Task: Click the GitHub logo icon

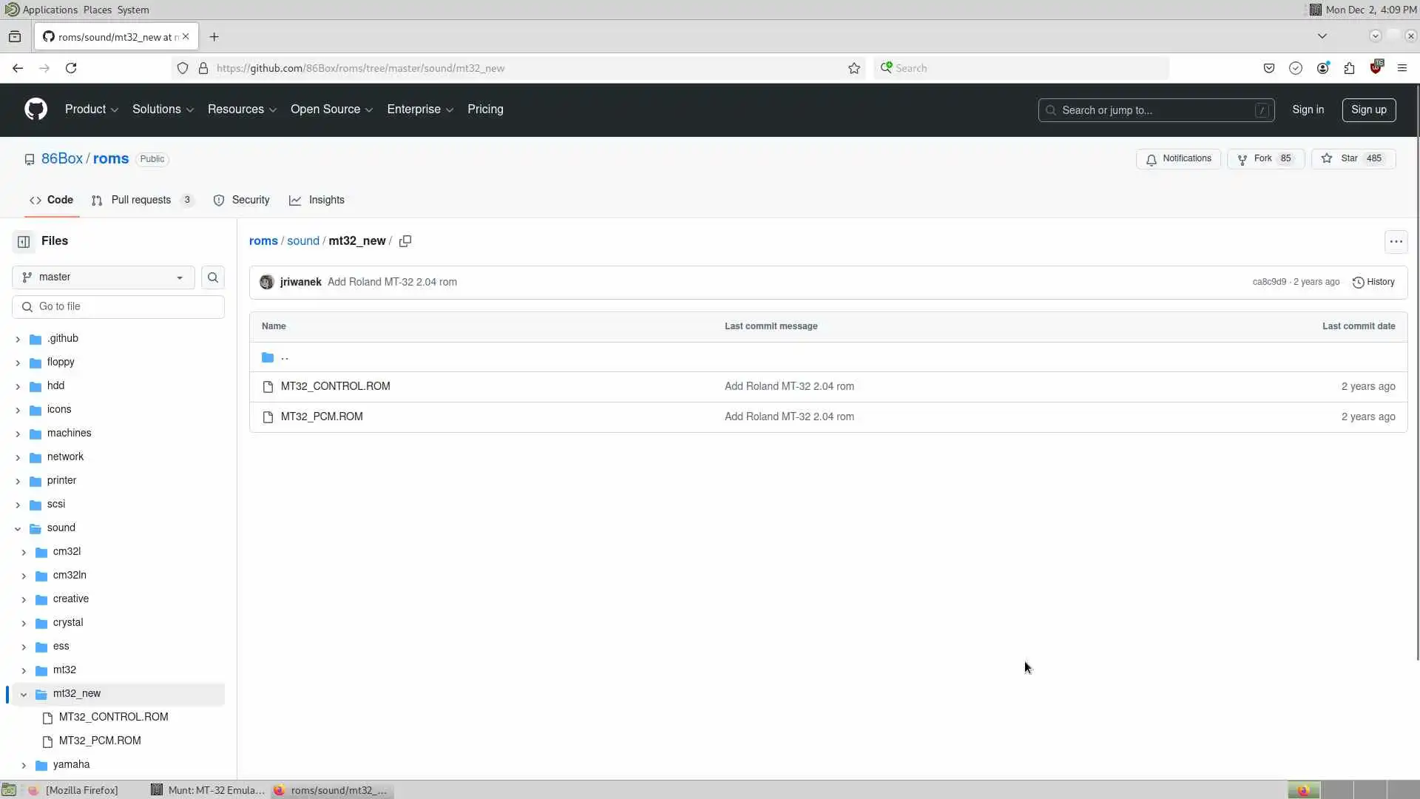Action: [x=35, y=109]
